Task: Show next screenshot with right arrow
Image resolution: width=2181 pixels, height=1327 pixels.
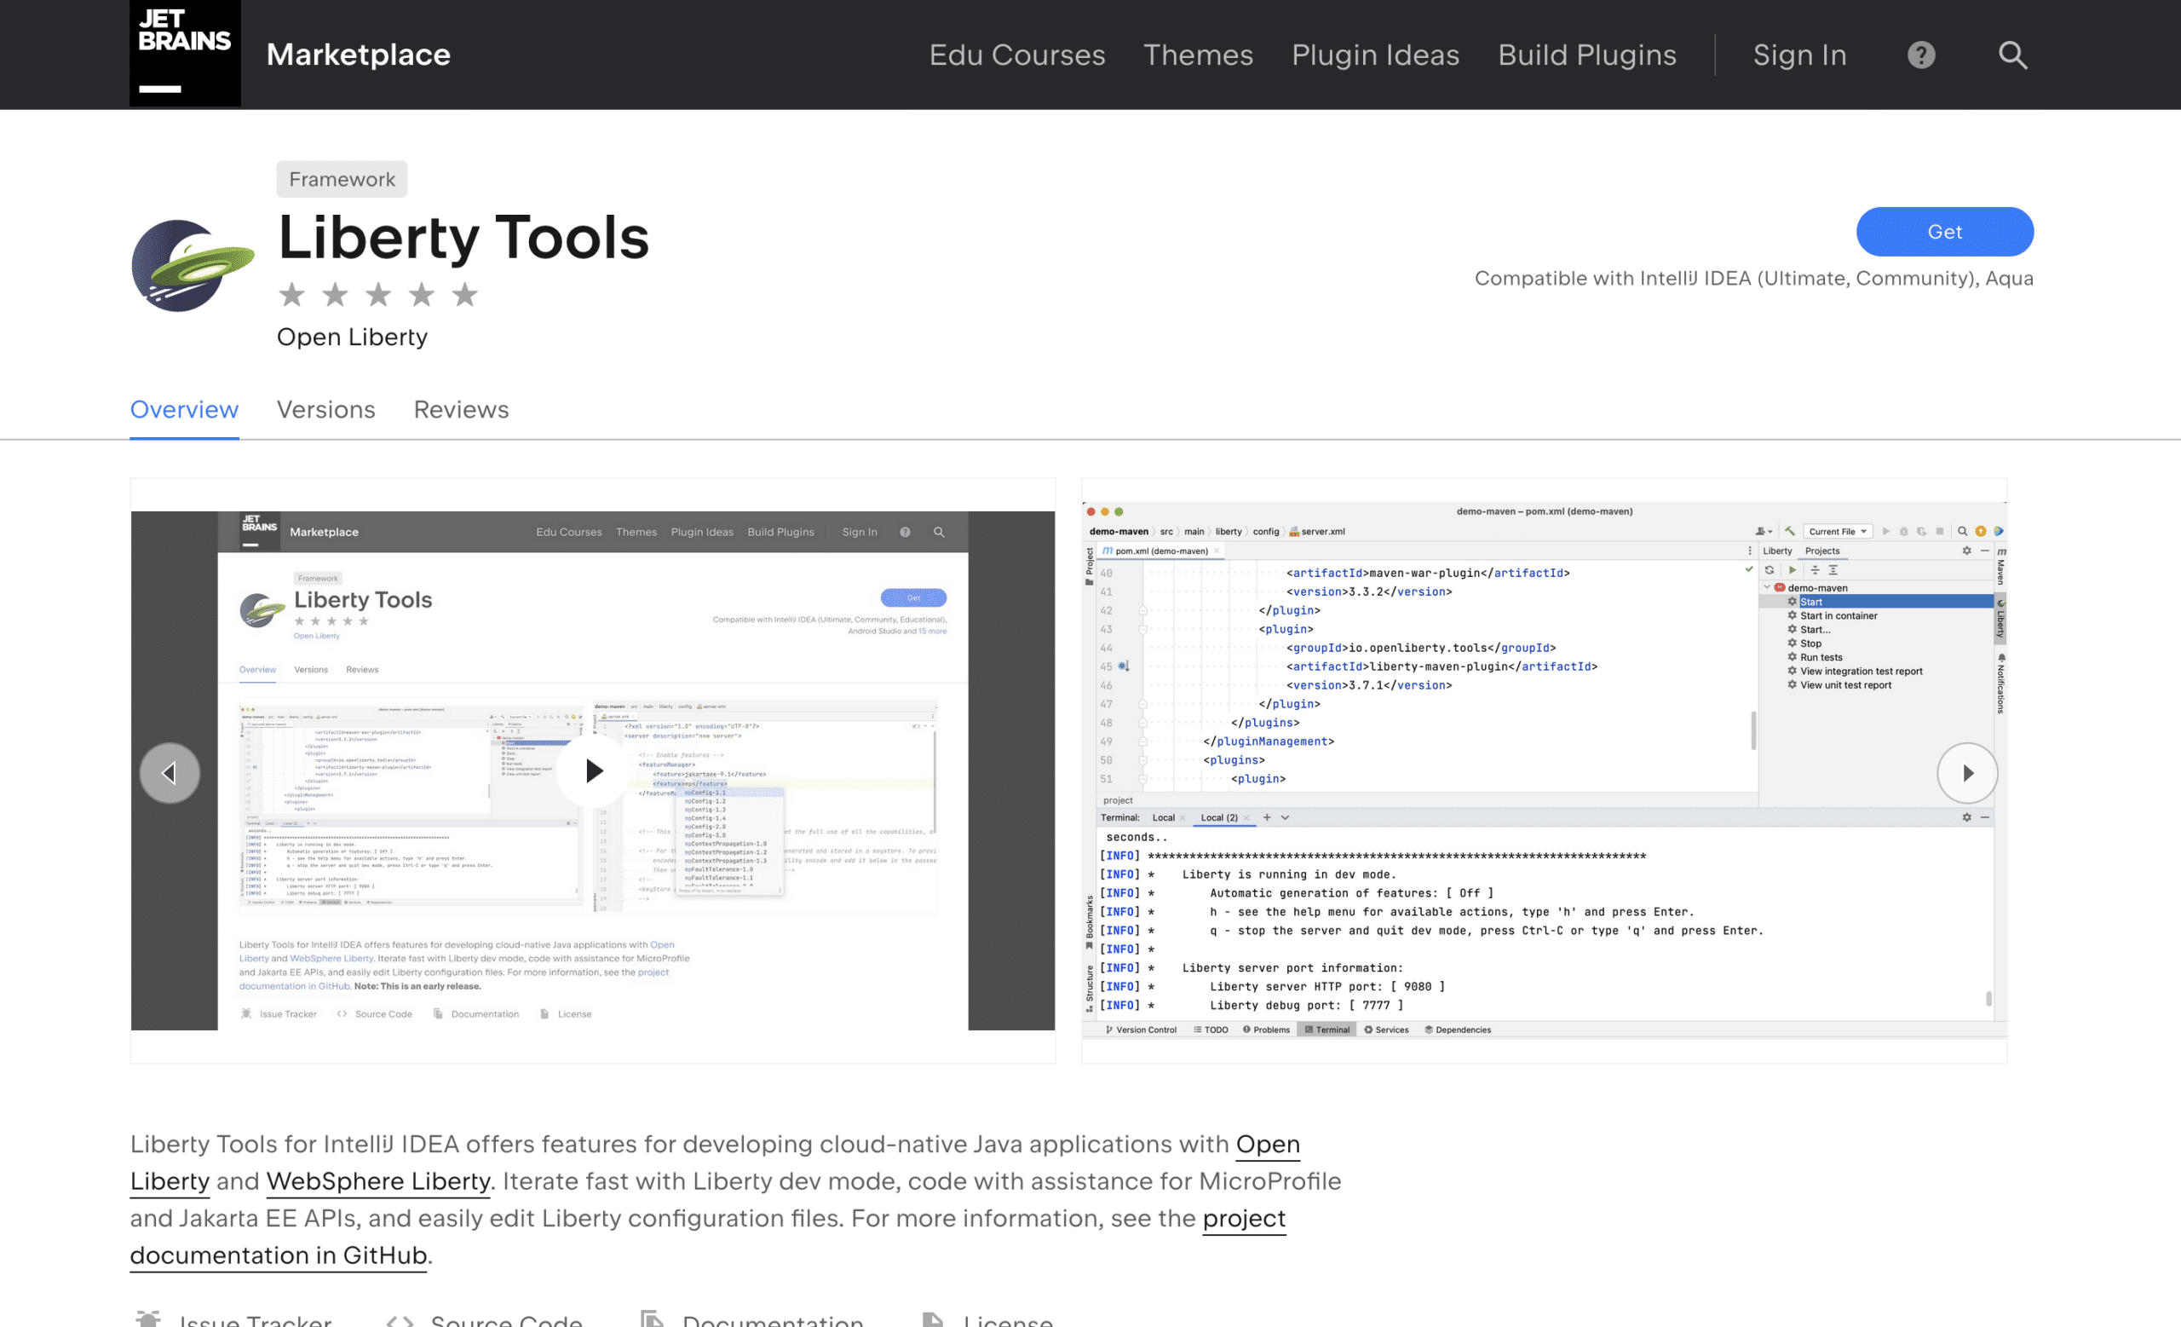Action: 1967,773
